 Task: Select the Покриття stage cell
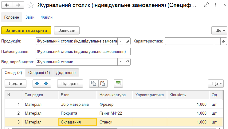[78, 113]
